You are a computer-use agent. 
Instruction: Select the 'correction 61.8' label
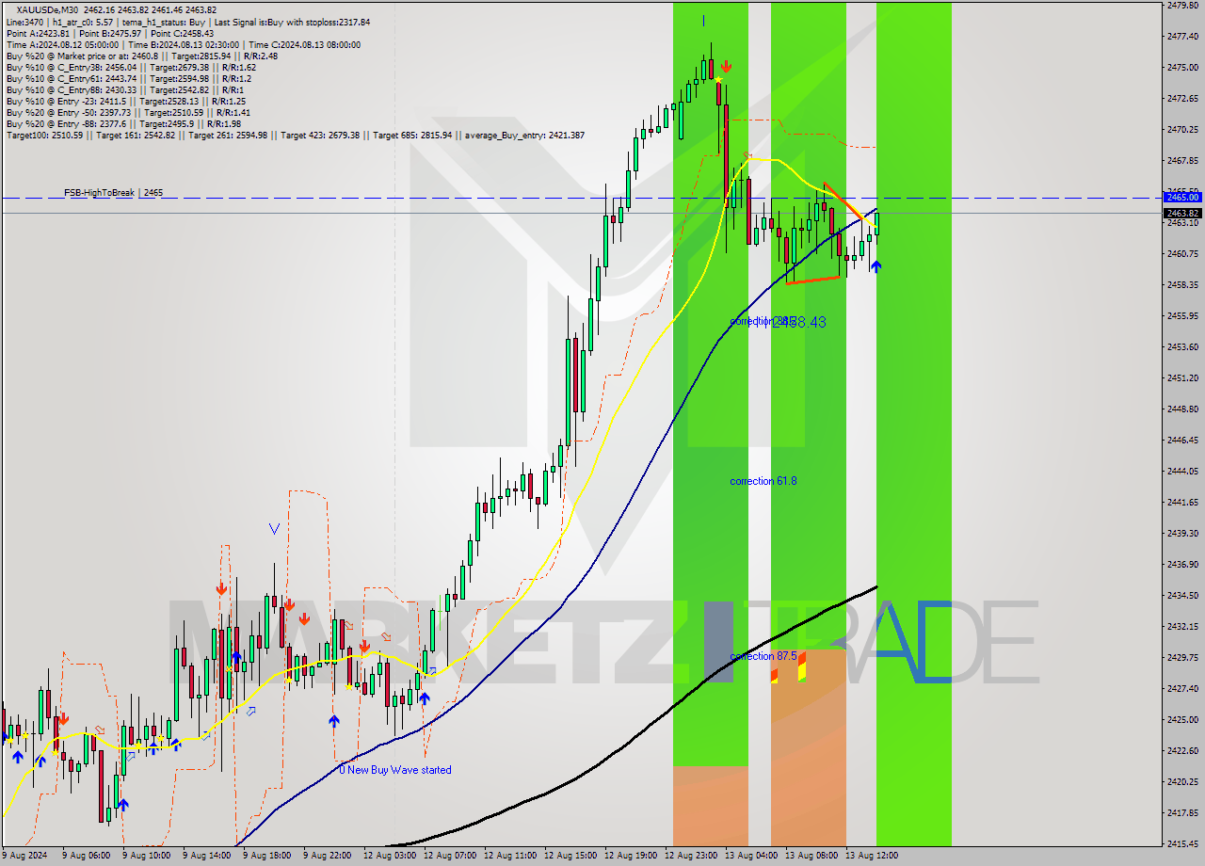763,481
